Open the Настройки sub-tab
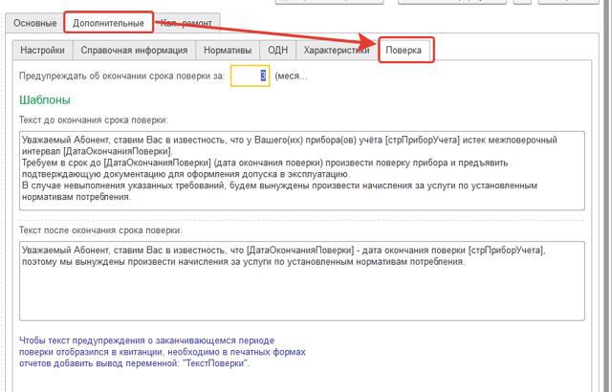The height and width of the screenshot is (392, 612). pyautogui.click(x=43, y=50)
